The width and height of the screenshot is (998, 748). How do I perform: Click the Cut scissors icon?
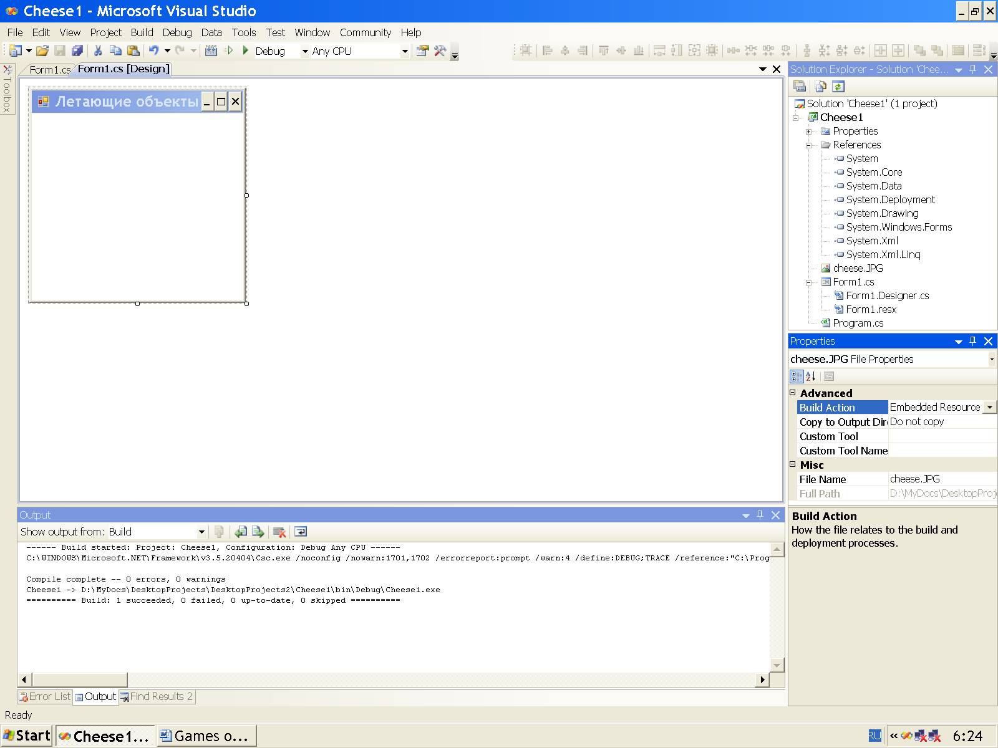98,51
